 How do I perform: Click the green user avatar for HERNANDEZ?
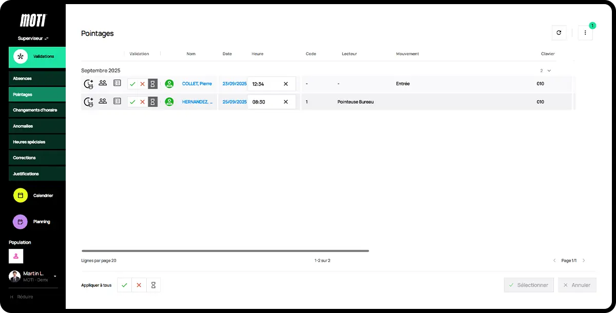pos(169,102)
